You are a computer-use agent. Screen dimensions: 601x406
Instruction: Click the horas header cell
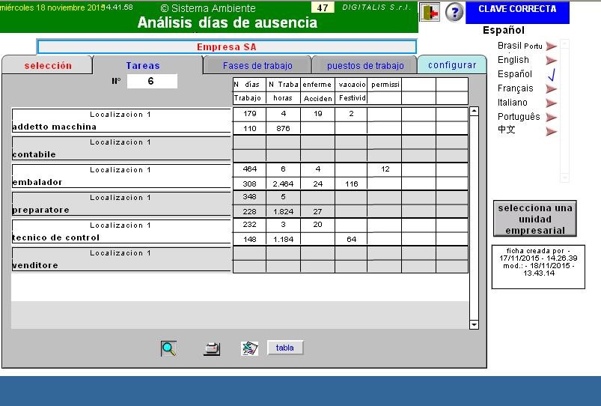point(283,98)
